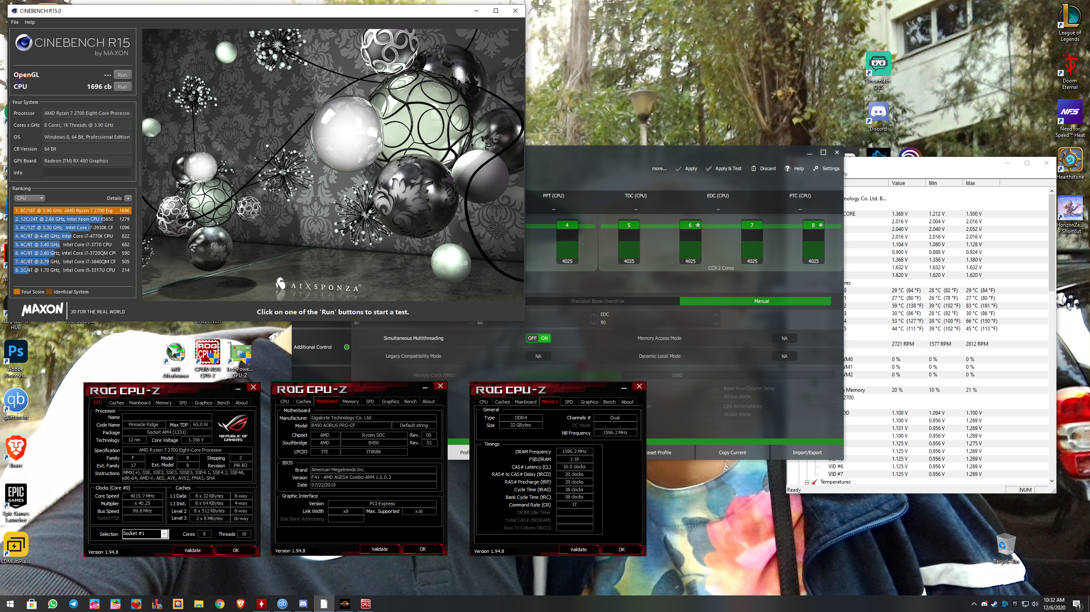
Task: Open the notification center in taskbar
Action: coord(1076,603)
